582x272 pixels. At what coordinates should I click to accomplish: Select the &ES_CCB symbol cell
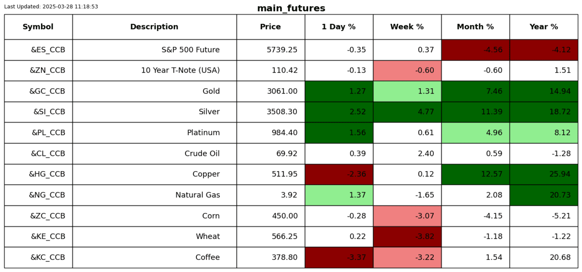(48, 50)
